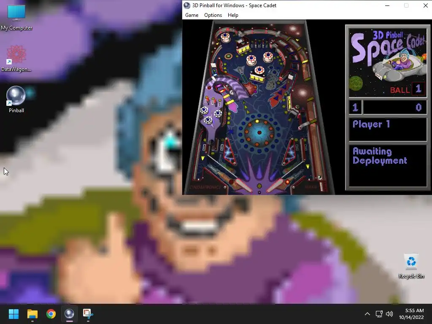Open the Help menu
Image resolution: width=432 pixels, height=324 pixels.
coord(233,15)
